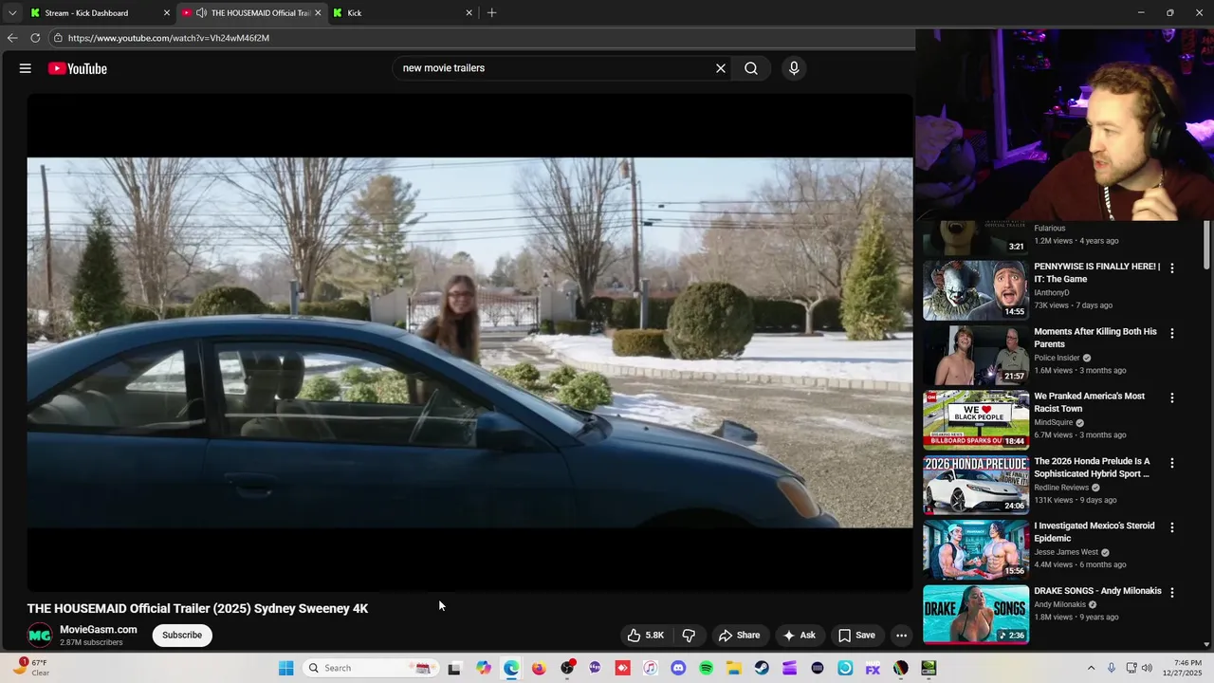The height and width of the screenshot is (683, 1214).
Task: Click the Fularious channel name in the first sidebar row
Action: coord(1049,229)
